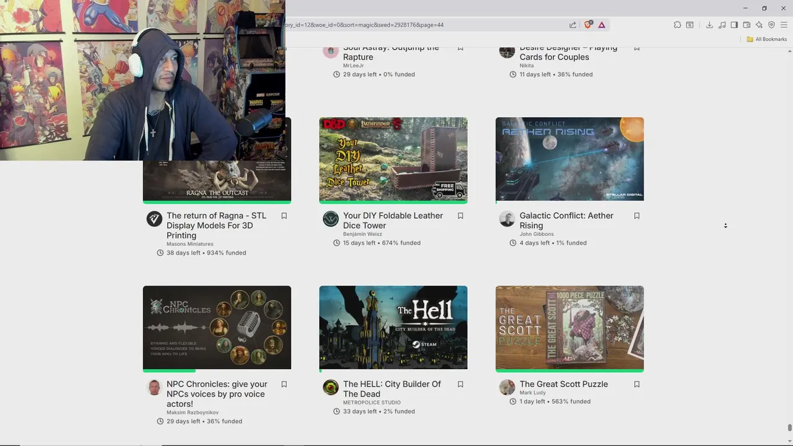Click Aether Rising space battle thumbnail
793x446 pixels.
click(569, 159)
